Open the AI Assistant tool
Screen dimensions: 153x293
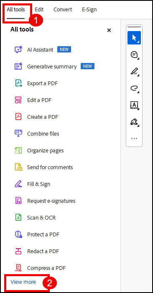40,50
